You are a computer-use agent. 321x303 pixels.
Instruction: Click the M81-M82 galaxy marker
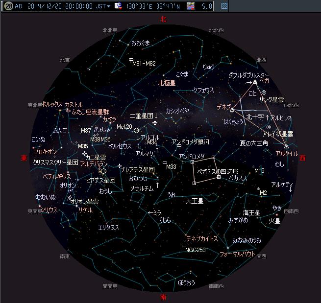(x=131, y=60)
